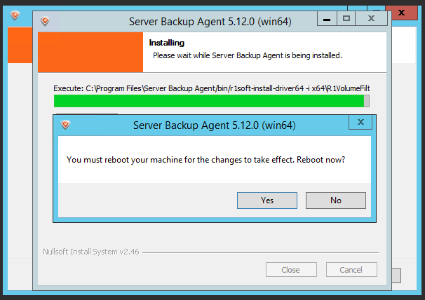
Task: Click the orange installer banner image
Action: point(90,52)
